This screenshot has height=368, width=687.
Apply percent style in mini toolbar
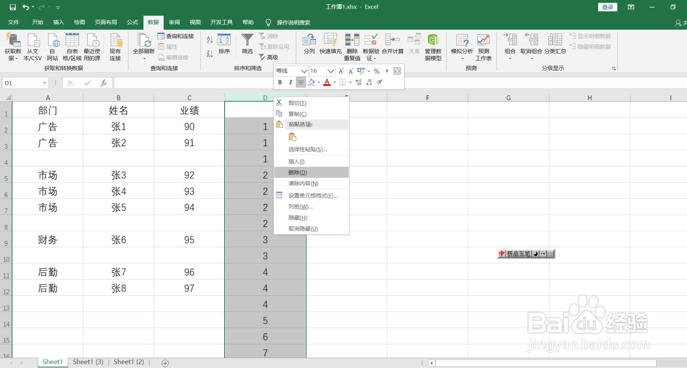tap(377, 71)
